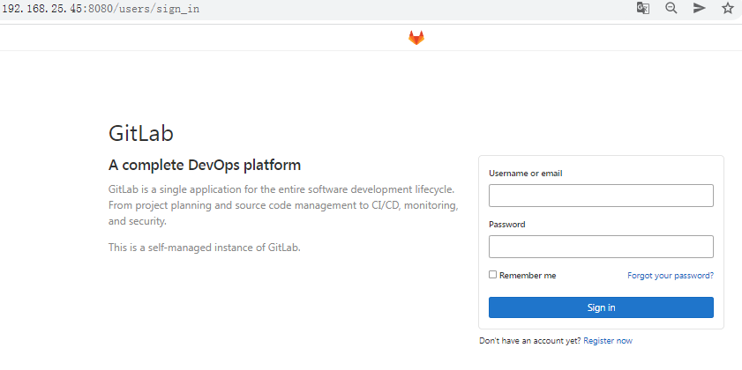
Task: Click the blue Sign in button
Action: 601,307
